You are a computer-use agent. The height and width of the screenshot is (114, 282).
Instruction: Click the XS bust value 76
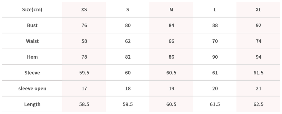pyautogui.click(x=84, y=25)
